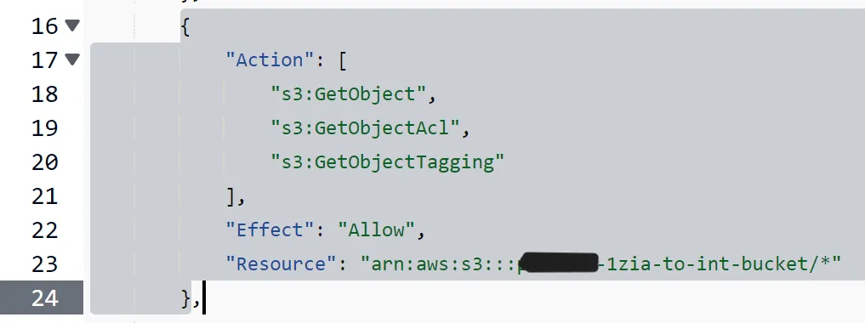Click the opening brace on line 16
The width and height of the screenshot is (865, 323).
(186, 25)
